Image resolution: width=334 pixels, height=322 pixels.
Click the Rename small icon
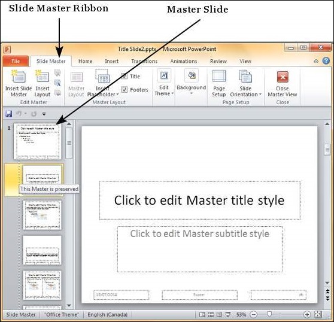pos(57,83)
